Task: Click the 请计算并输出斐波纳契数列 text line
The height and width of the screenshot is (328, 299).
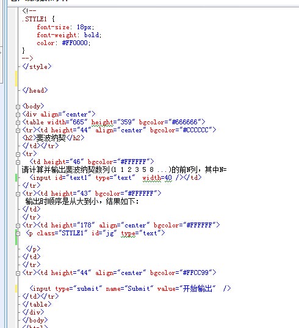Action: 124,169
